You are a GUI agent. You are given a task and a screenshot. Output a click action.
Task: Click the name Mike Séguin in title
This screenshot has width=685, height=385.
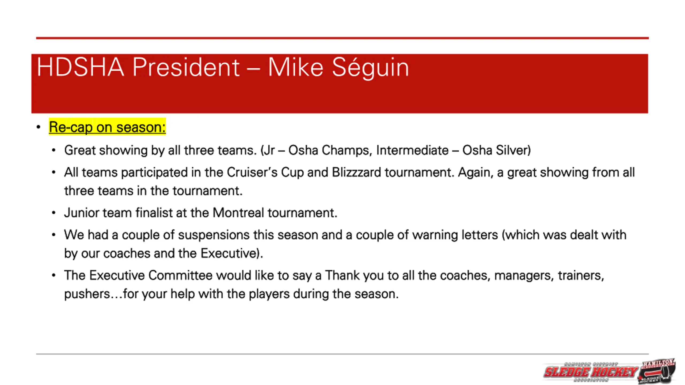(x=338, y=68)
